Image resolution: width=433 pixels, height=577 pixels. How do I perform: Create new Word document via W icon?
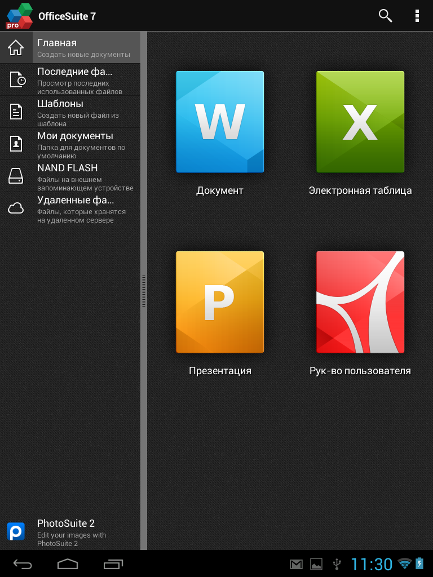(220, 122)
